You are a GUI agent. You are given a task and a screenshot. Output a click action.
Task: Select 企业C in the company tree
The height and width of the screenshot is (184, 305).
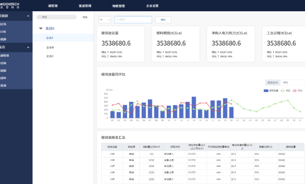tap(50, 56)
